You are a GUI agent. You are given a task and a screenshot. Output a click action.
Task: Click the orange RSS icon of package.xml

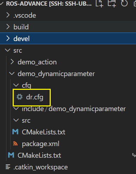tap(16, 144)
